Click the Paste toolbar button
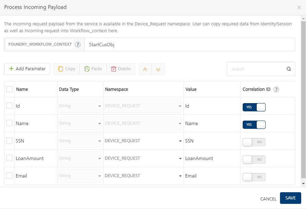 93,69
